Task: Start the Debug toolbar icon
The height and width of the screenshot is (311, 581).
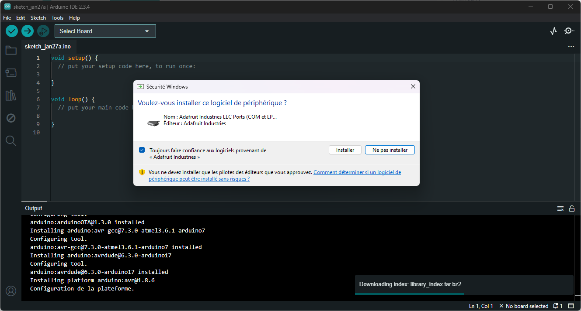Action: 43,31
